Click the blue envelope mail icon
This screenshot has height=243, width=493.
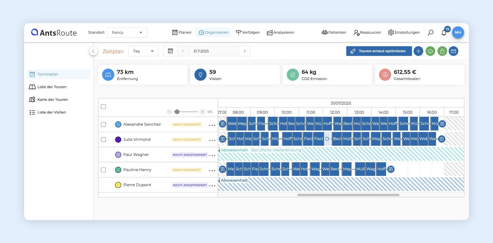453,51
